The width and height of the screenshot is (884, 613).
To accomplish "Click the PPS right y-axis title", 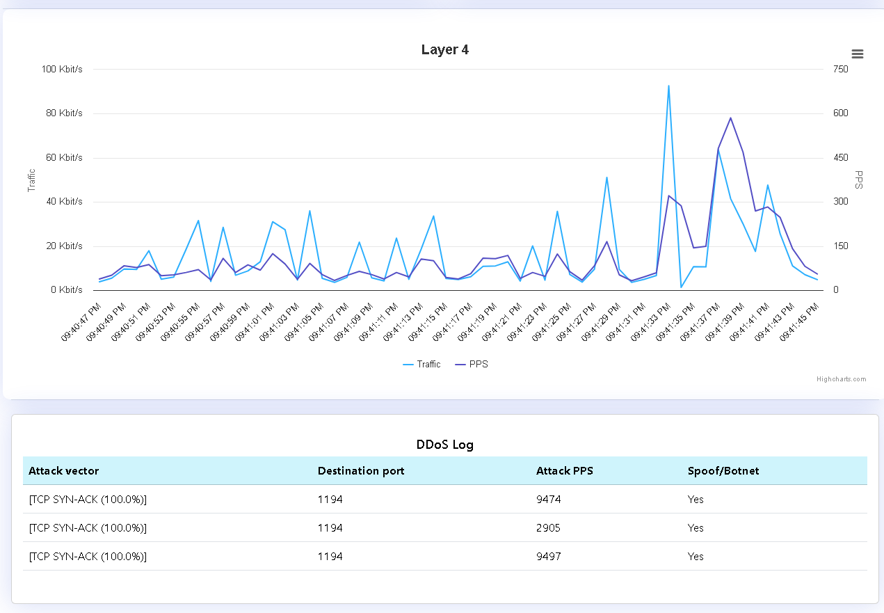I will click(x=858, y=180).
